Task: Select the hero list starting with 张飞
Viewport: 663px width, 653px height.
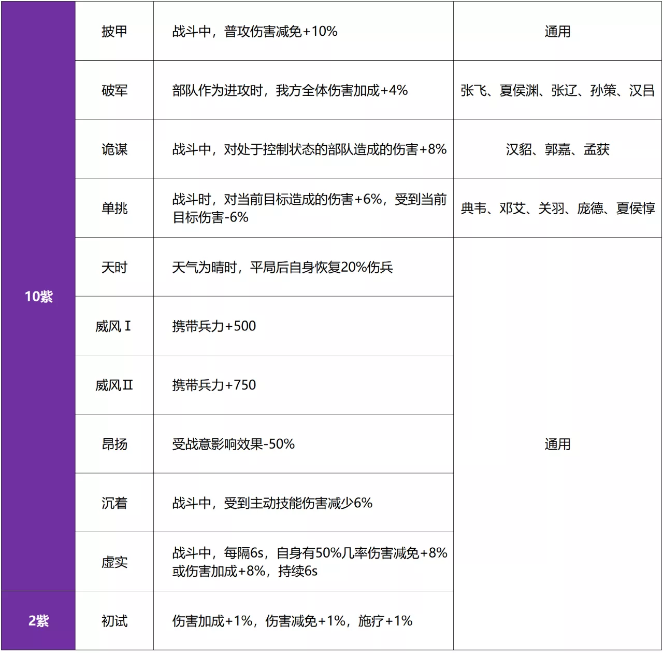Action: pyautogui.click(x=557, y=91)
